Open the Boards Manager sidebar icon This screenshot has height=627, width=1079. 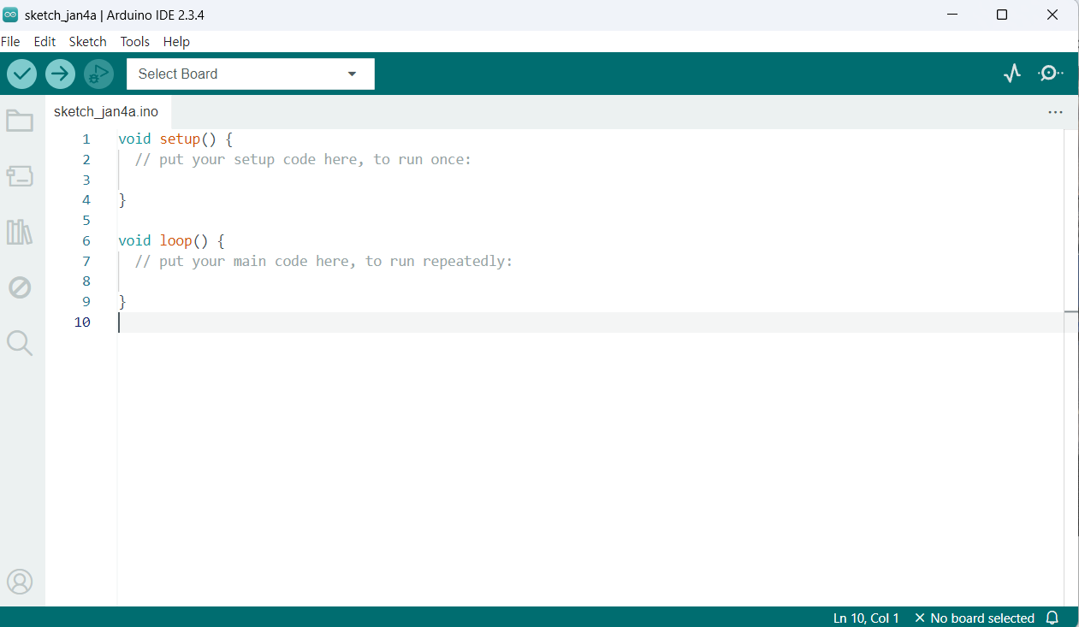point(20,176)
